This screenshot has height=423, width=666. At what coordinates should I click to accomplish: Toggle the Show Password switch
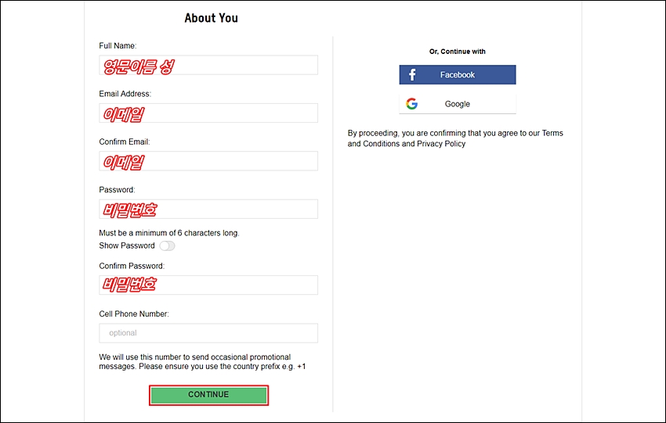[x=167, y=246]
